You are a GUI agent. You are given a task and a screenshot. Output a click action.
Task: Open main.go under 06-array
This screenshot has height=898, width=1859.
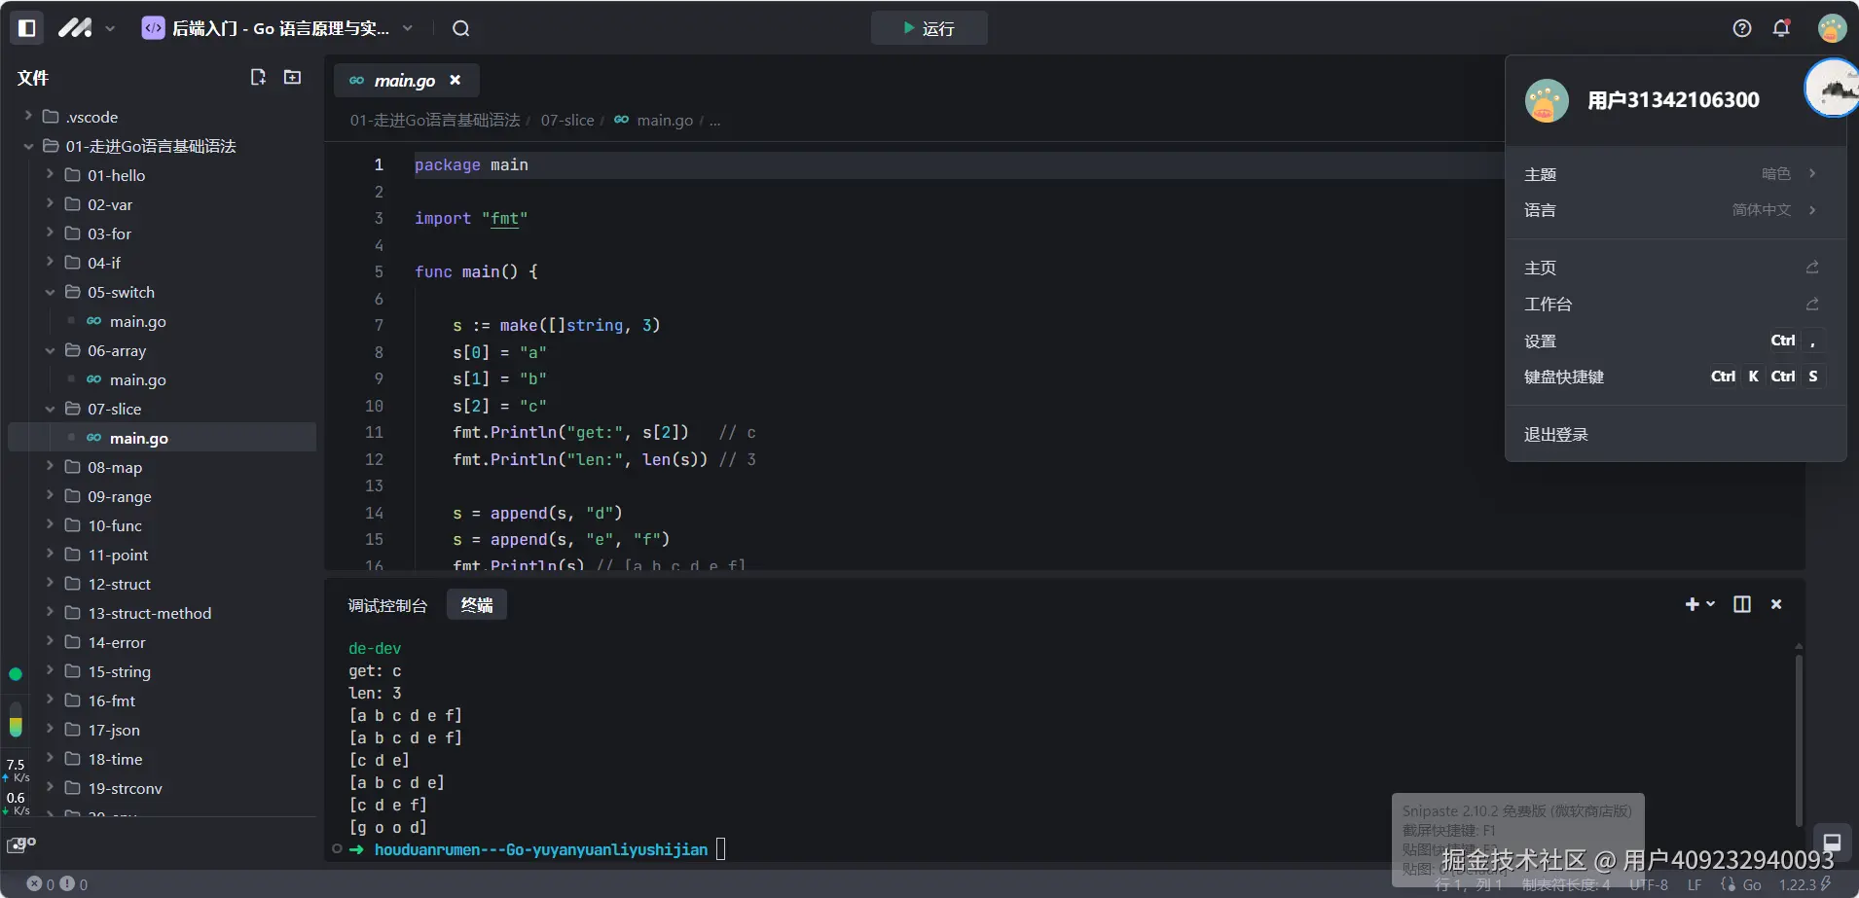coord(137,379)
